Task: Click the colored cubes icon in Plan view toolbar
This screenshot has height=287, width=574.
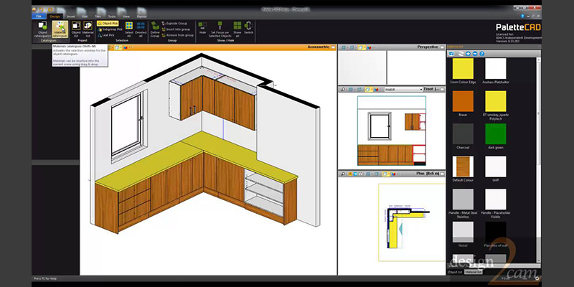Action: pos(393,174)
